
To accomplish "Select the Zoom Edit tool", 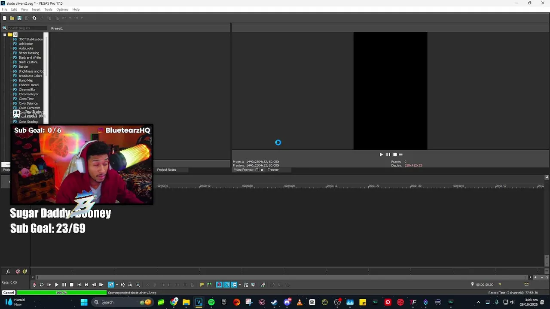I will 137,285.
